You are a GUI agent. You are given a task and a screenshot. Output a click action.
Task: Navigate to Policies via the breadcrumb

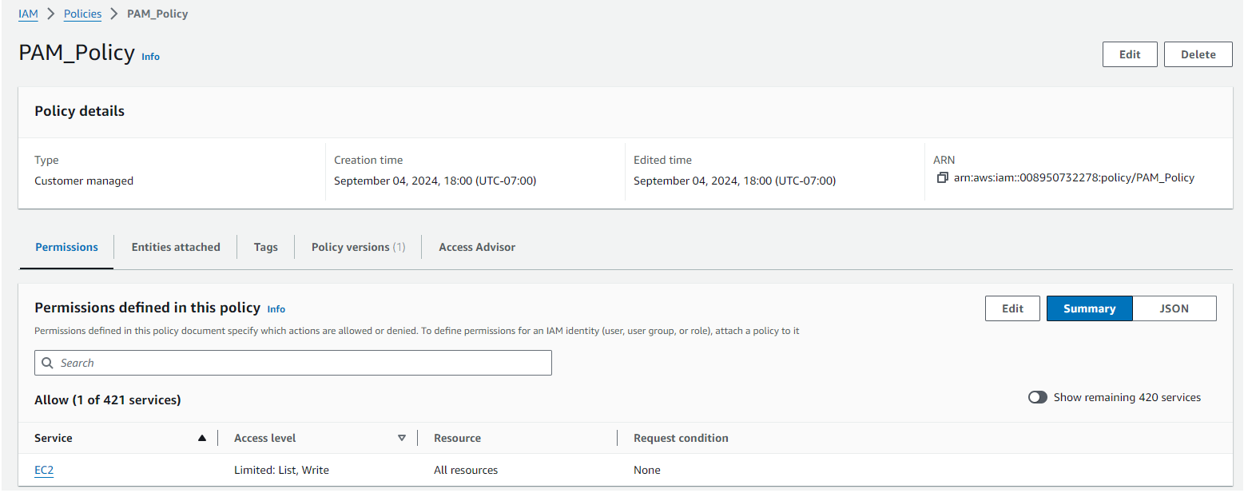(82, 14)
